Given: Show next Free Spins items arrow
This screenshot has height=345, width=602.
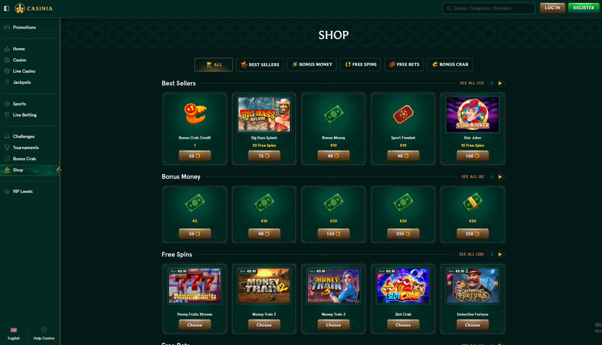Looking at the screenshot, I should tap(500, 254).
